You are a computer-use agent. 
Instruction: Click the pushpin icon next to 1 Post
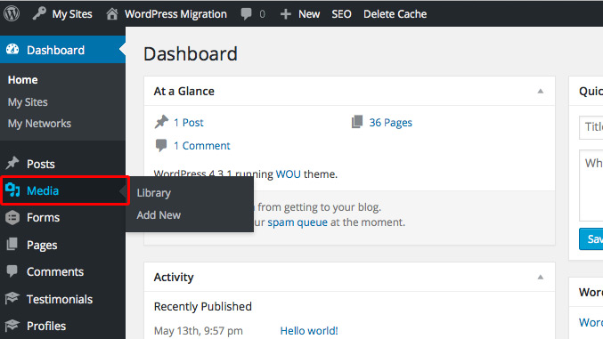161,122
